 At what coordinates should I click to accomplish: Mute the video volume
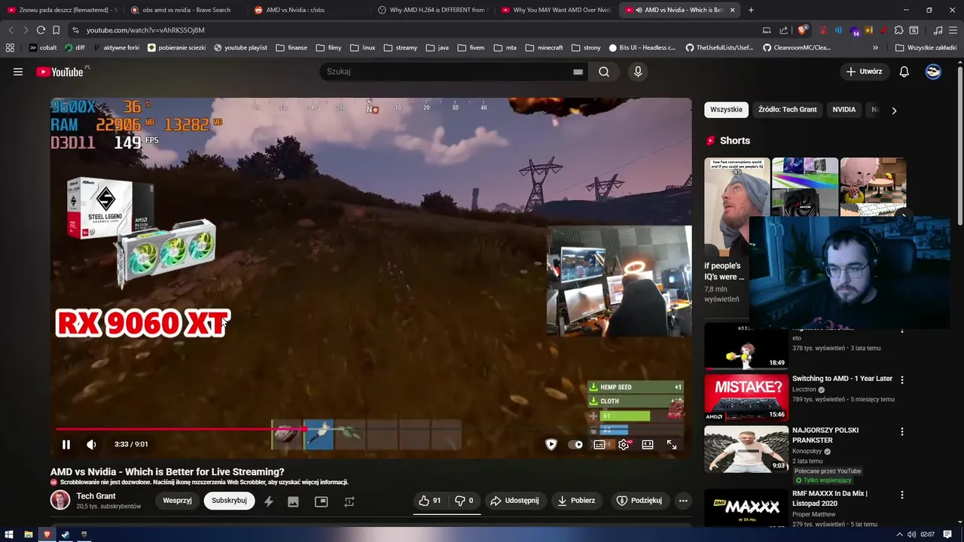click(x=91, y=445)
